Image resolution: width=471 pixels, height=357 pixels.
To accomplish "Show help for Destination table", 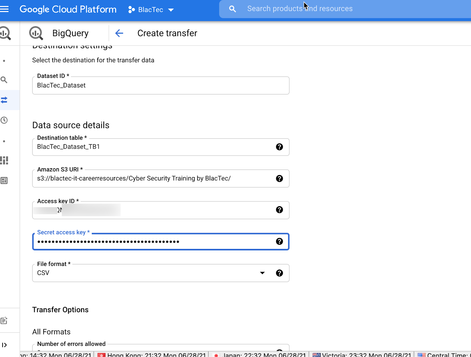I will [x=279, y=147].
